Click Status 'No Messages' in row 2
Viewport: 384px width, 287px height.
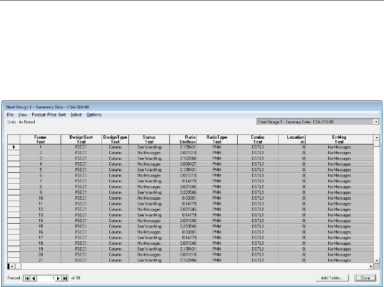pyautogui.click(x=149, y=153)
